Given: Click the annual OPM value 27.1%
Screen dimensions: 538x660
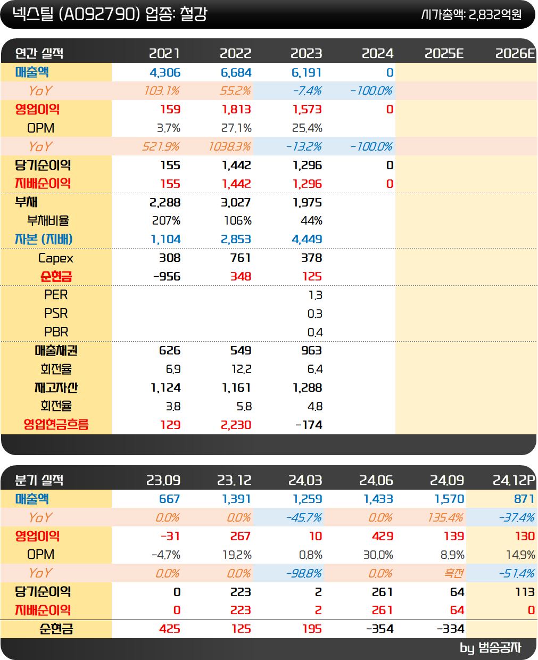Looking at the screenshot, I should (236, 128).
